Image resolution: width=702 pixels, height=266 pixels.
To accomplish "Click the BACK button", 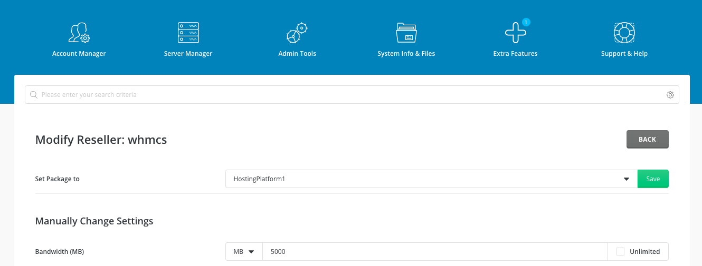I will tap(648, 140).
